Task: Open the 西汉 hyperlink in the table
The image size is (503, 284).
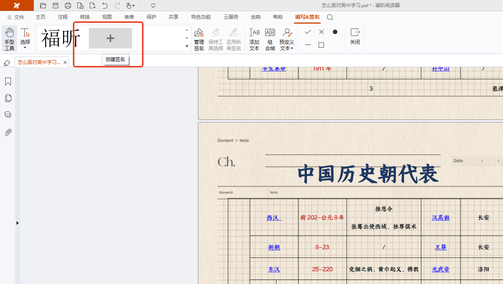Action: click(273, 218)
